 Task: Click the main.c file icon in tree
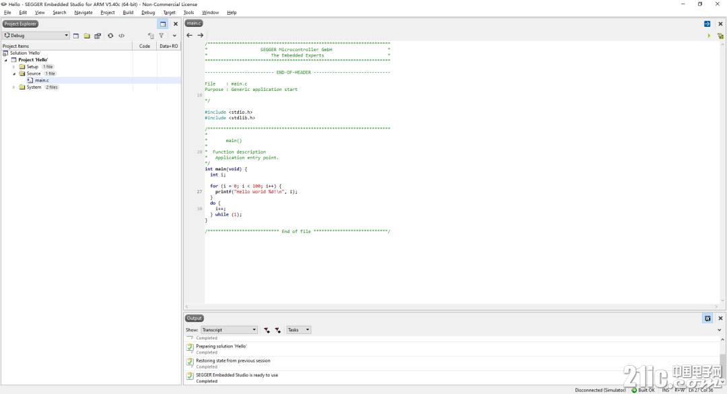coord(30,80)
